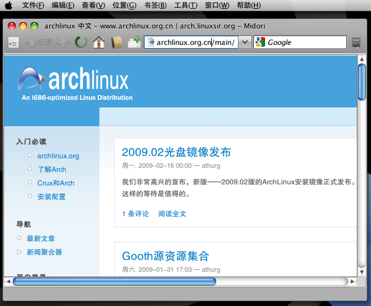
Task: Click the window resize grip
Action: 363,295
